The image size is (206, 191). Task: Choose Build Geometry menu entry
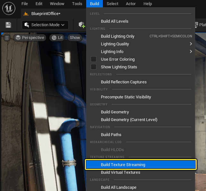[141, 112]
